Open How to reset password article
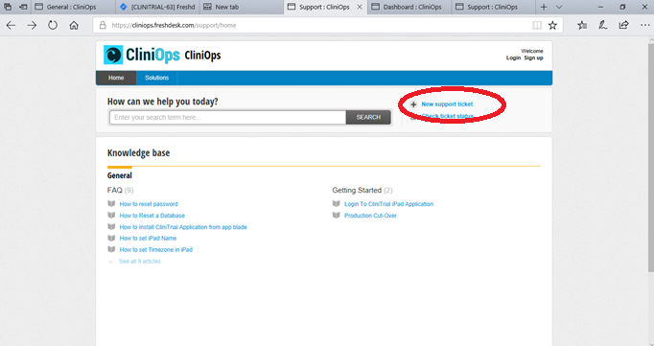 click(x=149, y=204)
